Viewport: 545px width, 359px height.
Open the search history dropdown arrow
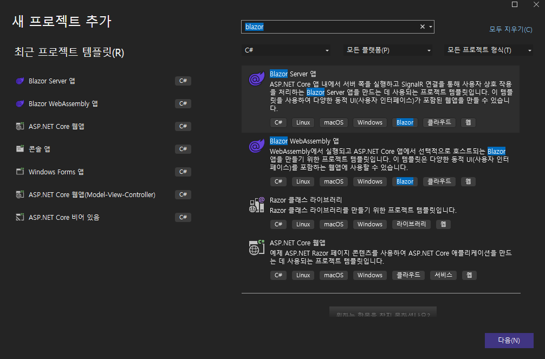(x=430, y=26)
